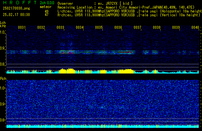Click the Lch channel label
202x131 pixels.
click(3, 23)
